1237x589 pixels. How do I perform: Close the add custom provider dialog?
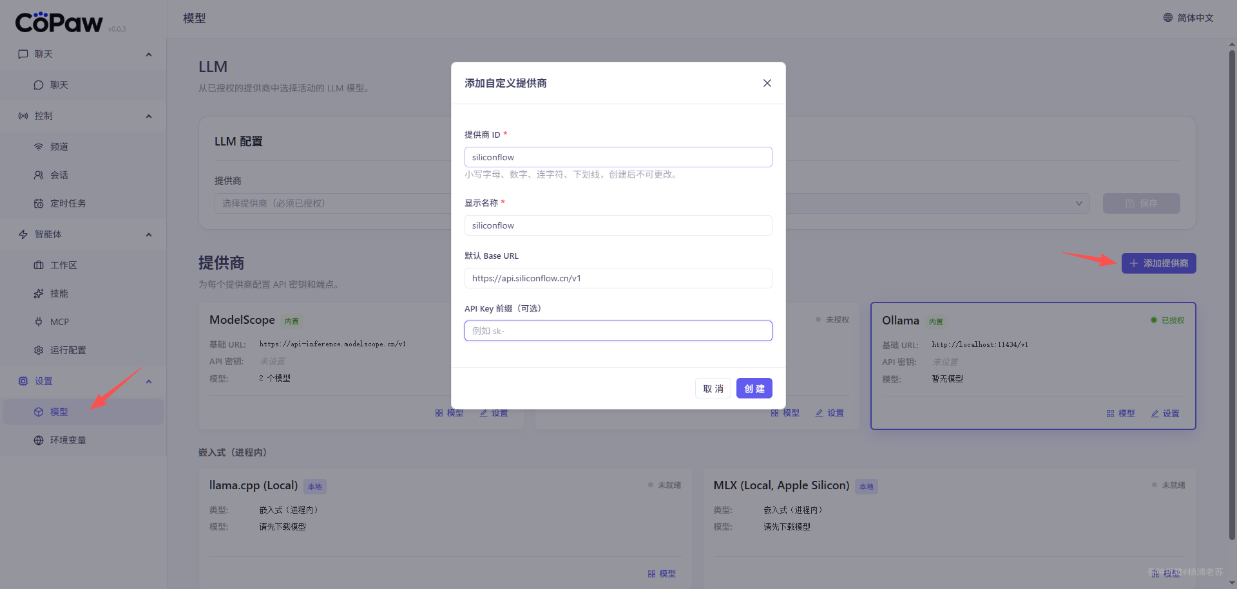767,83
